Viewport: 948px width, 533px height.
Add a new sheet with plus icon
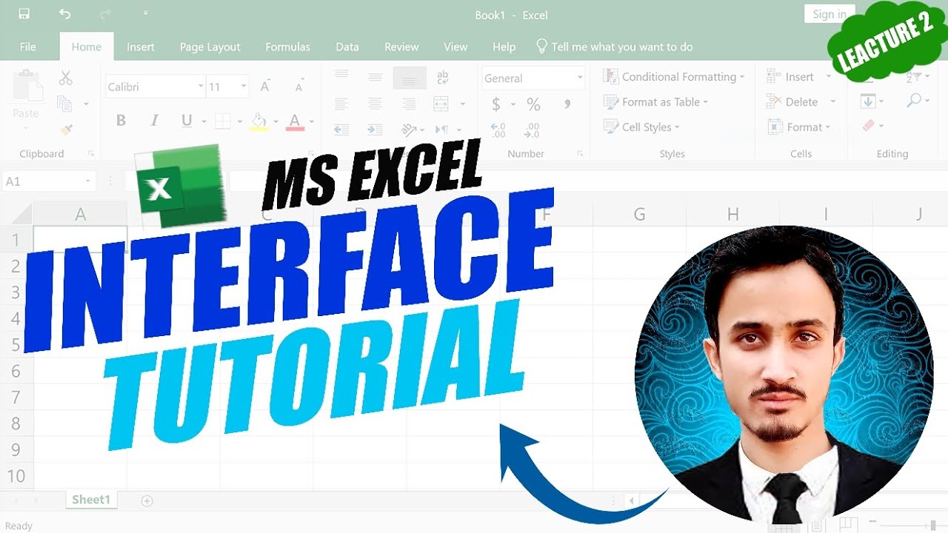point(147,501)
